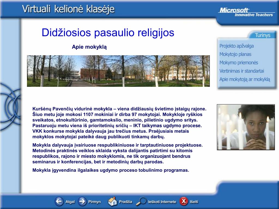This screenshot has height=209, width=279.
Task: Open Mokymo priemonės menu entry
Action: click(239, 63)
